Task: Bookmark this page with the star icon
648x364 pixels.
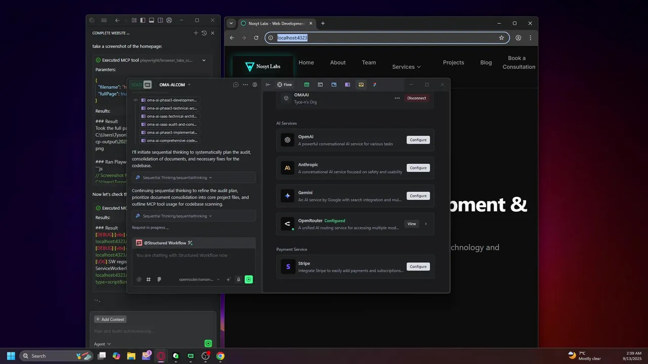Action: pyautogui.click(x=501, y=37)
